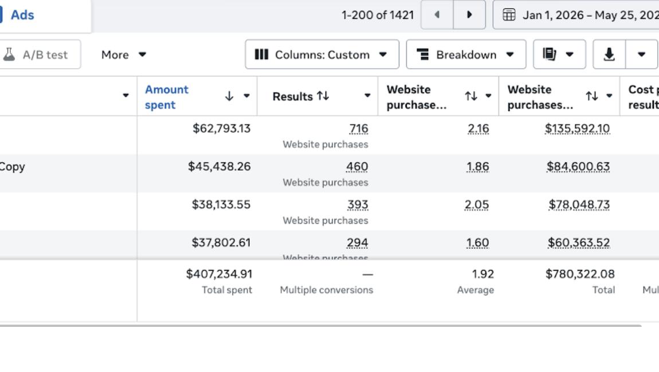This screenshot has height=372, width=659.
Task: Click the export download icon
Action: pos(609,54)
